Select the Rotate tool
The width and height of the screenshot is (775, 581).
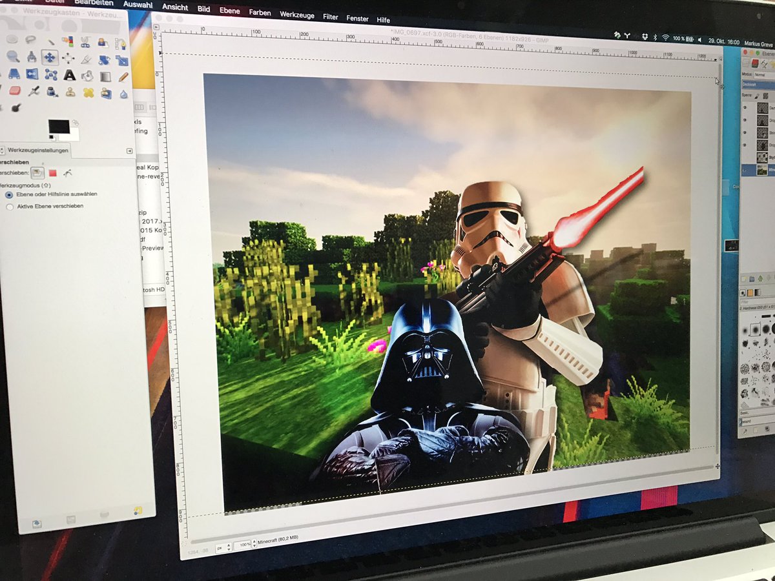[103, 60]
